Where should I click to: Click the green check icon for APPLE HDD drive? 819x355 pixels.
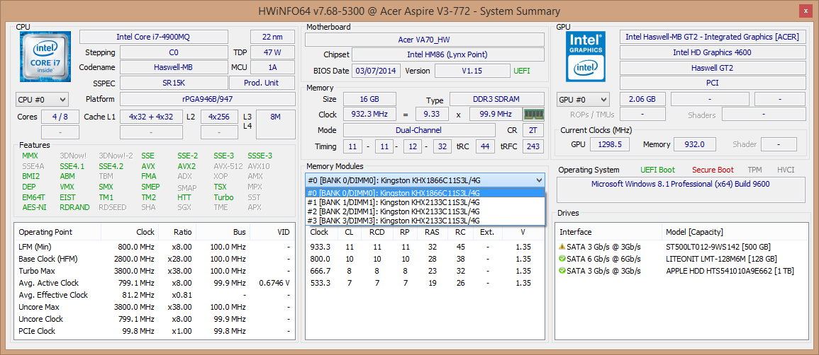[x=562, y=271]
